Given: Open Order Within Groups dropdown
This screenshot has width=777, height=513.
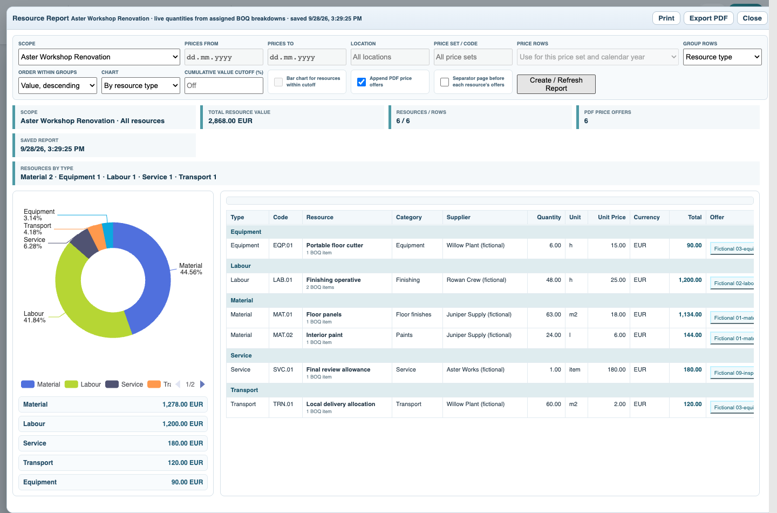Looking at the screenshot, I should [x=58, y=85].
